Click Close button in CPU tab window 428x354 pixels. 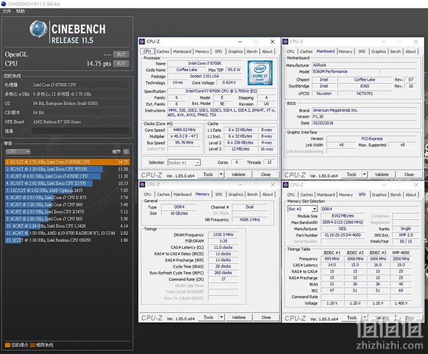pos(266,174)
